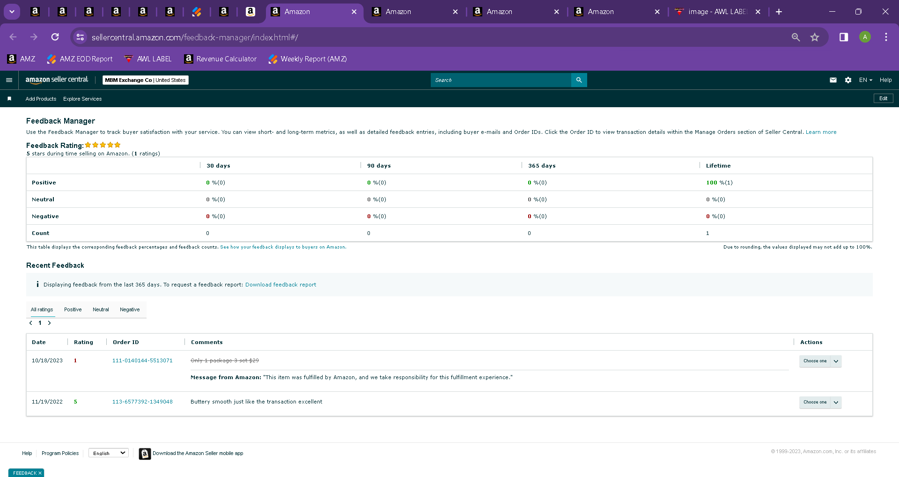Select the All ratings tab

42,309
